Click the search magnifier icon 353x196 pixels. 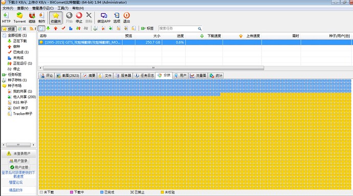click(200, 29)
